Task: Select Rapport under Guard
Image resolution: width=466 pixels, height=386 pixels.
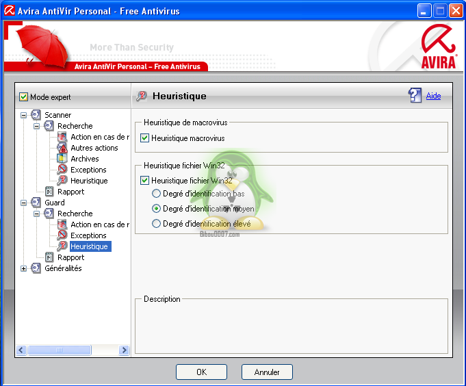Action: (70, 257)
